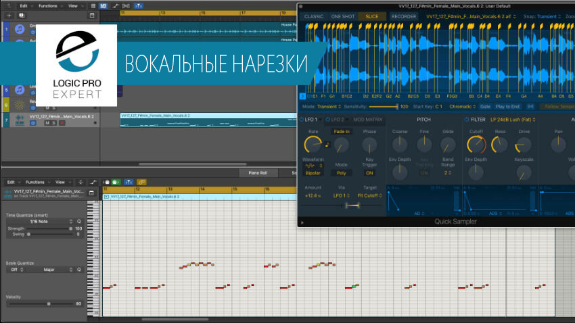
Task: Click the Fade In button in LFO
Action: tap(342, 132)
